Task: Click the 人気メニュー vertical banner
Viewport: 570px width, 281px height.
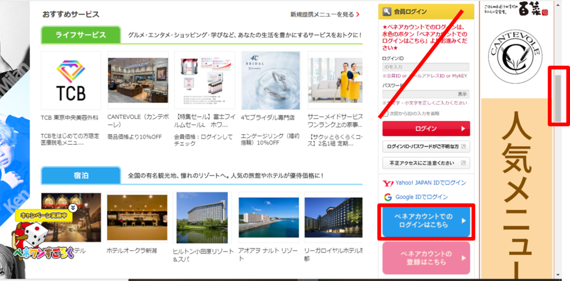Action: (517, 189)
